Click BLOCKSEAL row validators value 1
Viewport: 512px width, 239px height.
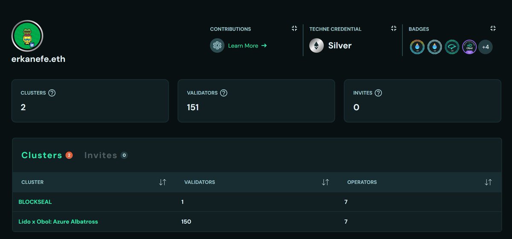[x=183, y=202]
